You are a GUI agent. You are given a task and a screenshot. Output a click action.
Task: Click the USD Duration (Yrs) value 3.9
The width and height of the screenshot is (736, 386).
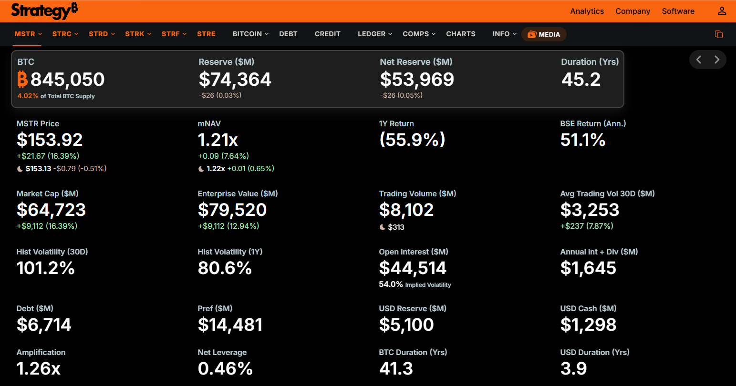[x=574, y=368]
